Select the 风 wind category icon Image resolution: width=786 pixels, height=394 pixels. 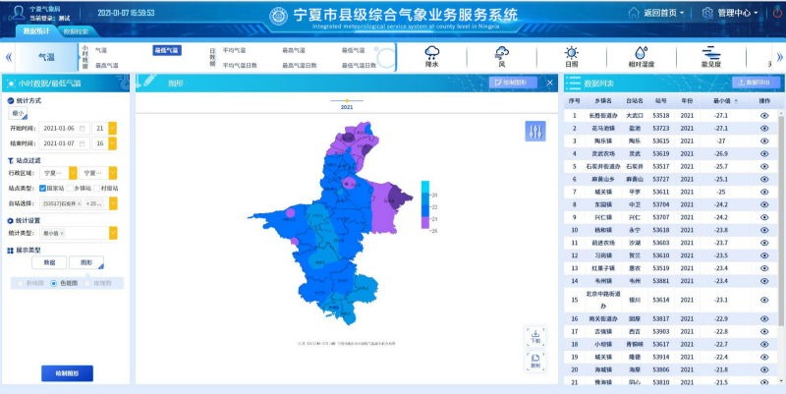click(x=501, y=56)
